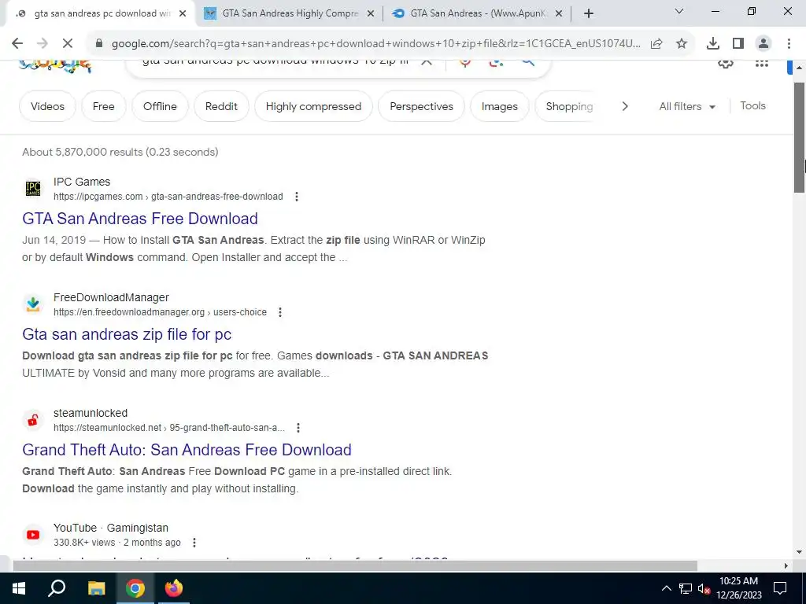Viewport: 806px width, 604px height.
Task: Open GTA San Andreas Free Download link
Action: tap(140, 219)
